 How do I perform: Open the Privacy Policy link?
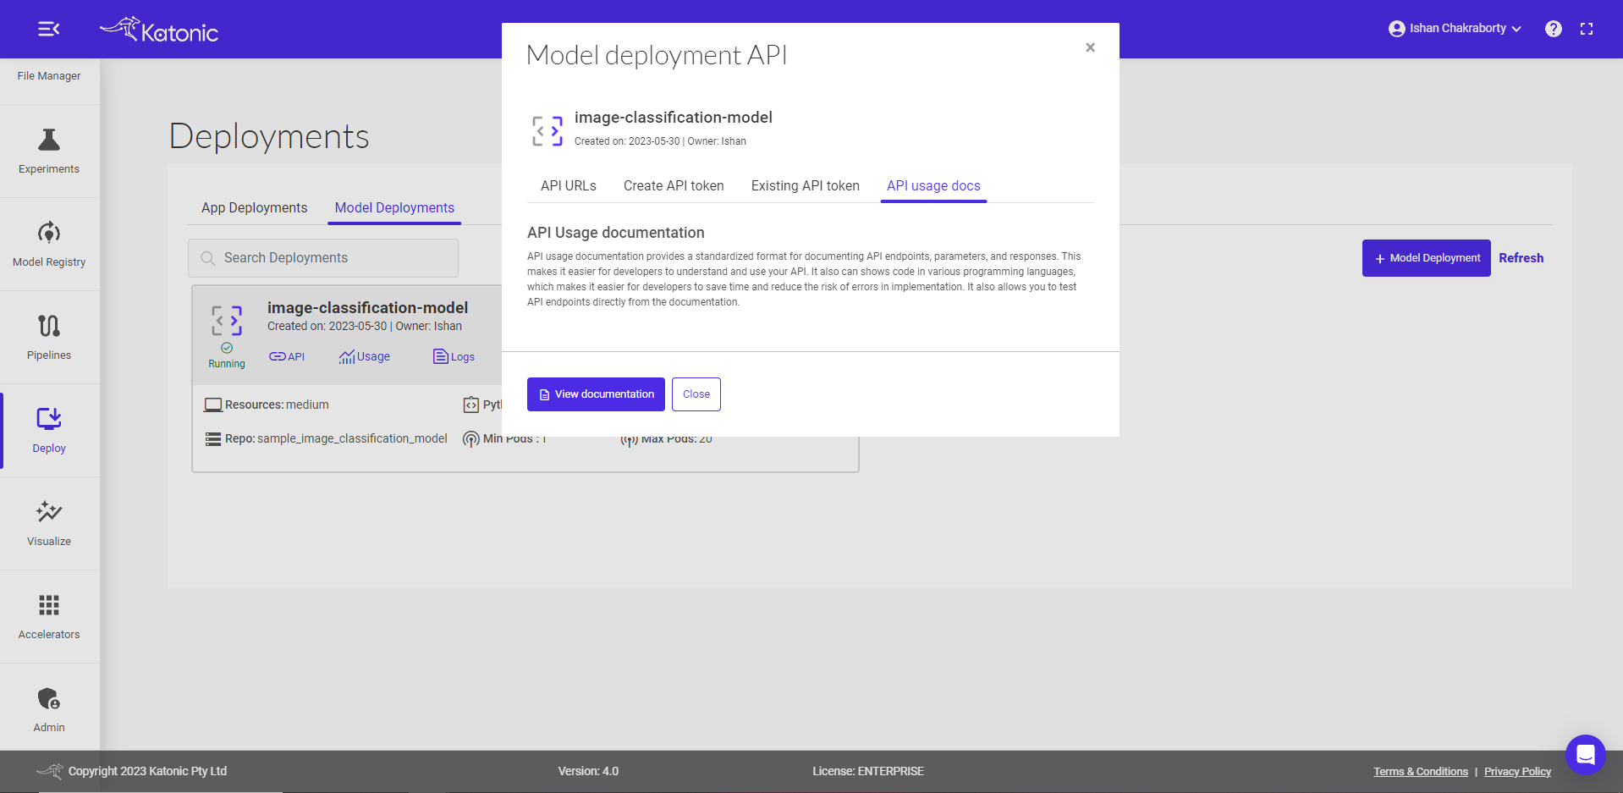pos(1517,772)
